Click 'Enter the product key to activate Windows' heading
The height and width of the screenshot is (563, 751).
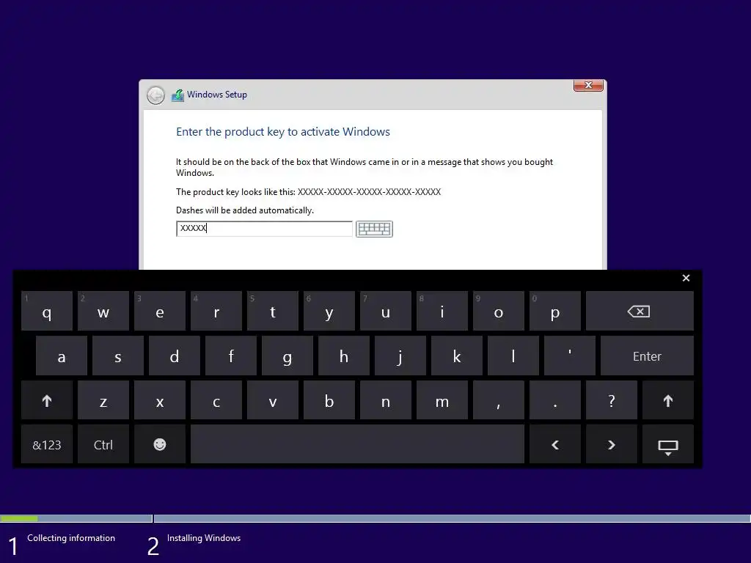tap(283, 132)
